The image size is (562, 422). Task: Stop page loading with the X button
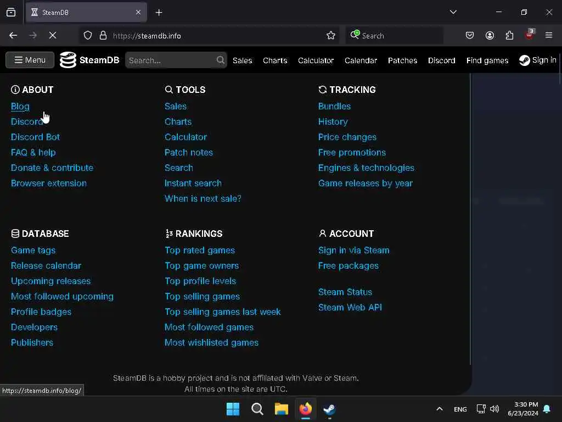[x=52, y=36]
